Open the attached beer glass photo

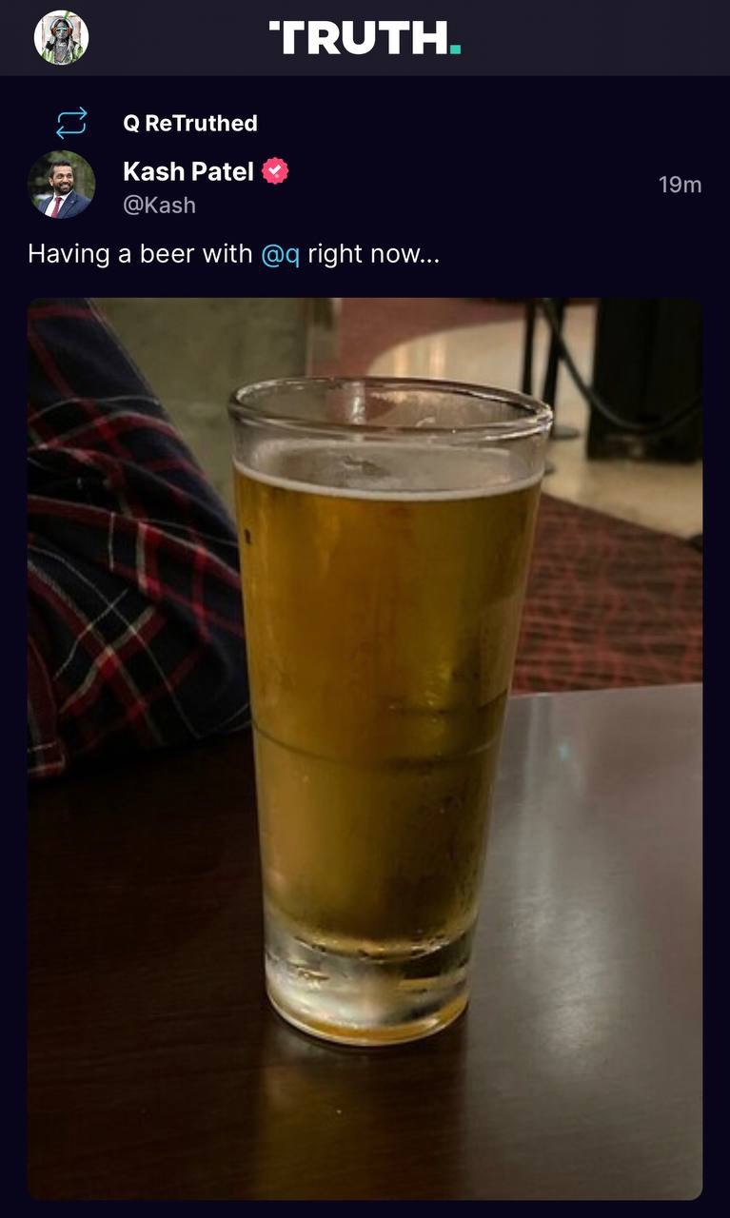tap(365, 748)
